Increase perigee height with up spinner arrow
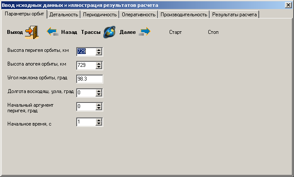The image size is (294, 177). (x=99, y=50)
